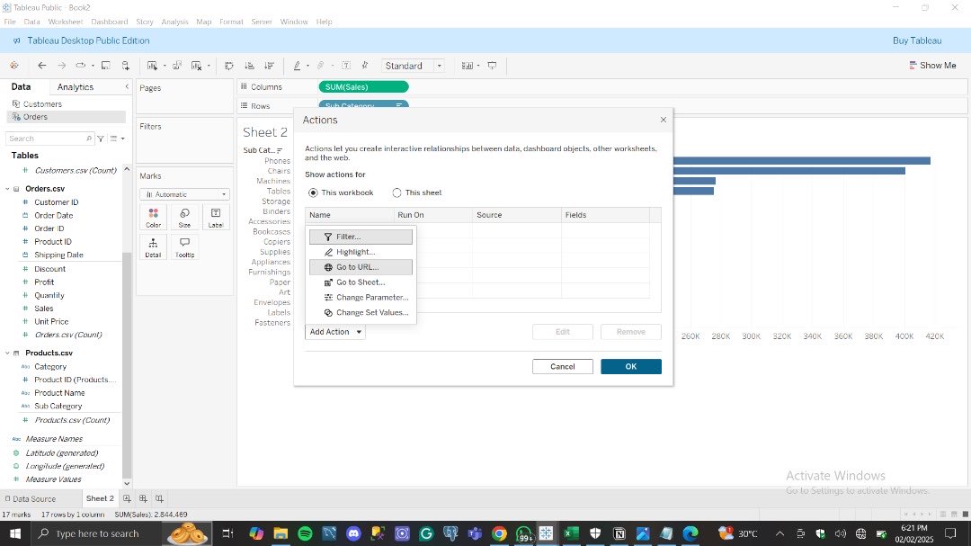The image size is (971, 546).
Task: Choose Change Set Values... from the menu
Action: coord(361,312)
